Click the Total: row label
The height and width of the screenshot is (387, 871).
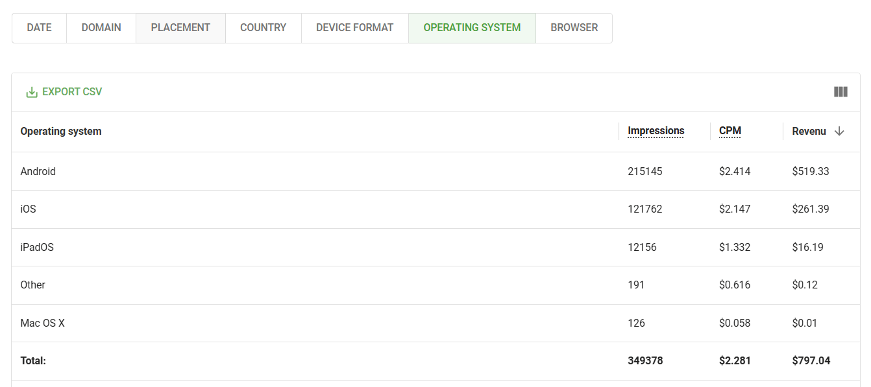click(x=33, y=361)
